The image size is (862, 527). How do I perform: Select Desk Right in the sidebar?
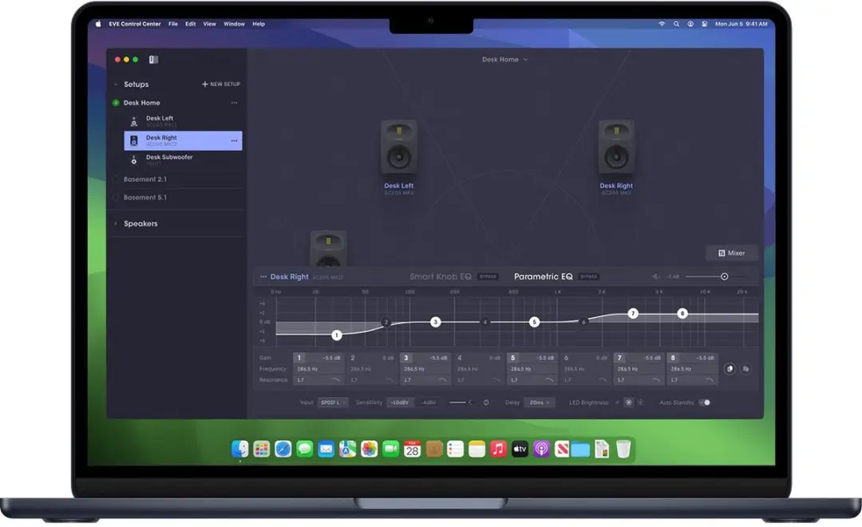coord(183,140)
